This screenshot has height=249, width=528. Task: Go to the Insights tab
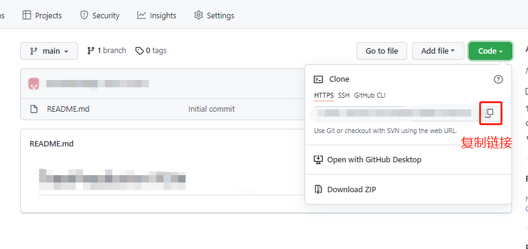pyautogui.click(x=157, y=15)
